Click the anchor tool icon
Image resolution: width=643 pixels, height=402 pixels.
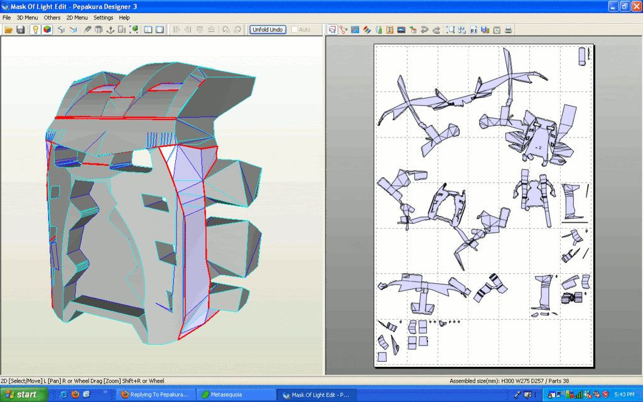(111, 30)
